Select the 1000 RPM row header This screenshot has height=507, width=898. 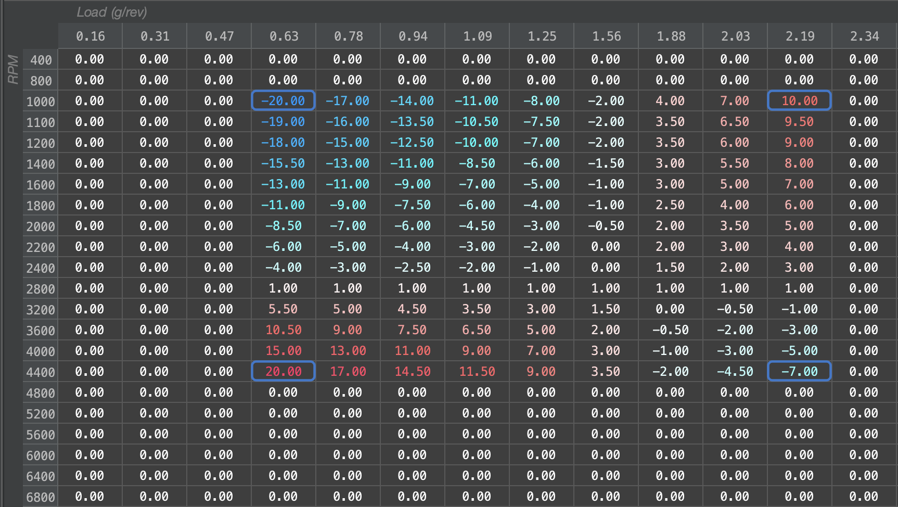(x=41, y=102)
